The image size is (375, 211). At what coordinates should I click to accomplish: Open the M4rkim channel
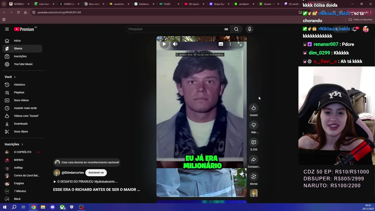tap(22, 160)
